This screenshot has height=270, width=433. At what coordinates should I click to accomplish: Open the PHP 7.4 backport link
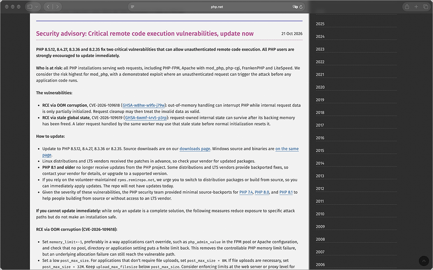246,192
